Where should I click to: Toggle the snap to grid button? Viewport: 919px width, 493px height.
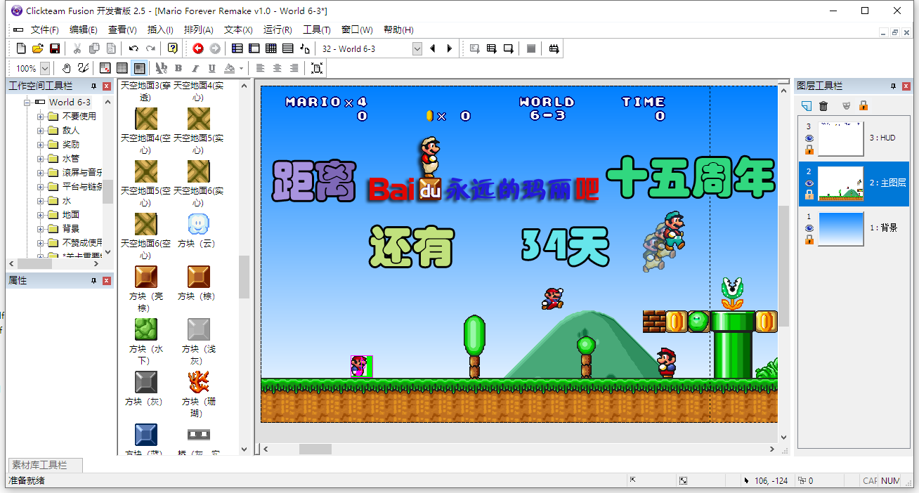tap(139, 68)
